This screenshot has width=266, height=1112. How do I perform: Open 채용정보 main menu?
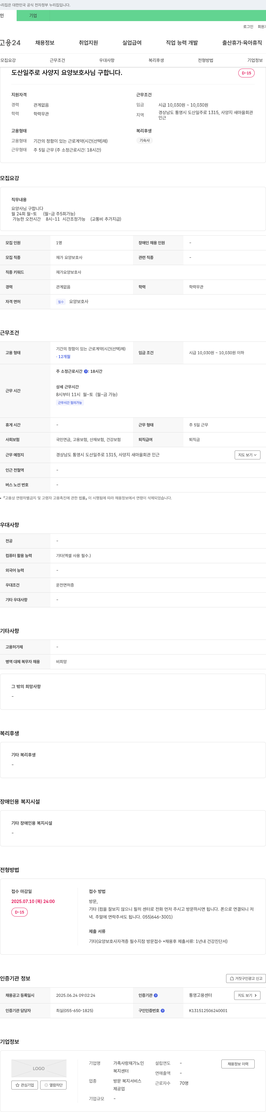click(x=45, y=43)
